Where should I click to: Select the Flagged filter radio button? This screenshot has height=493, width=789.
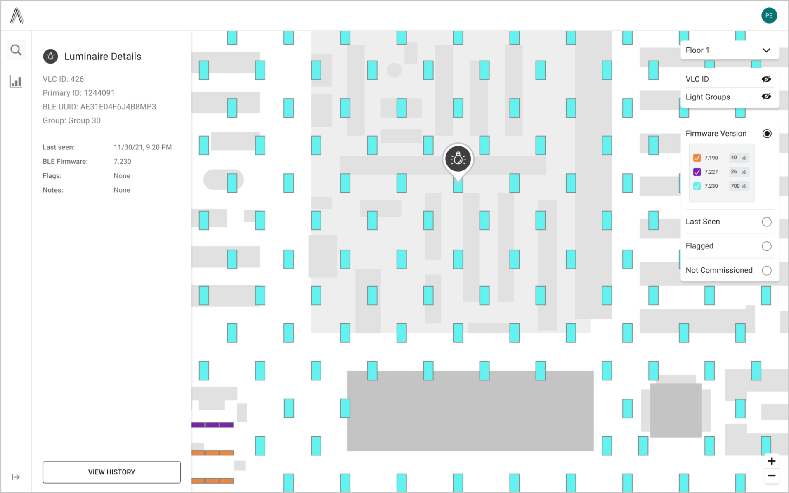click(x=766, y=246)
